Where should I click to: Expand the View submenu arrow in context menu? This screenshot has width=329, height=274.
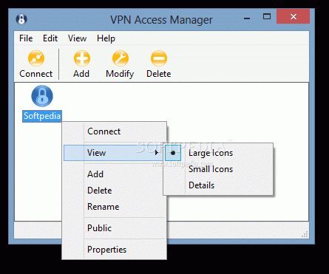click(157, 153)
